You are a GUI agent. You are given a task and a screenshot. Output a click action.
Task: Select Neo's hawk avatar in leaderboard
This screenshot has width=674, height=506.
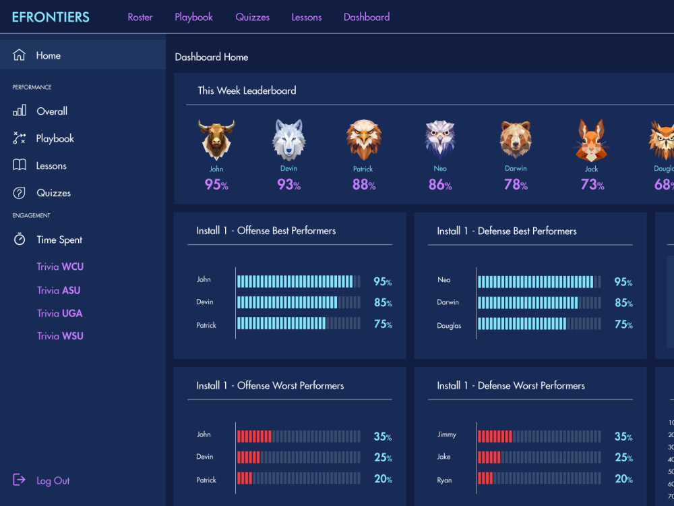click(439, 140)
